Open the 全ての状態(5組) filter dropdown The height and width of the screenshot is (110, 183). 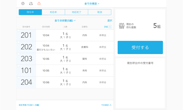tap(65, 20)
